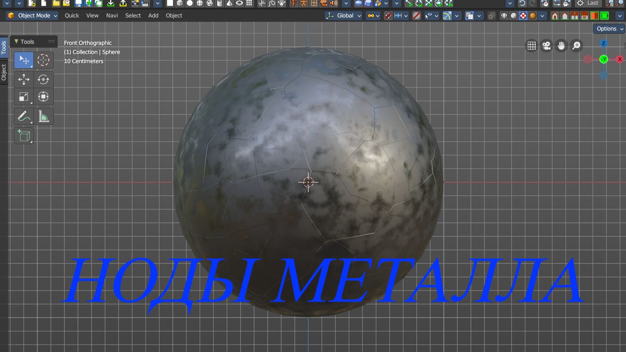Open the shading options dropdown arrow
This screenshot has width=626, height=352.
542,15
